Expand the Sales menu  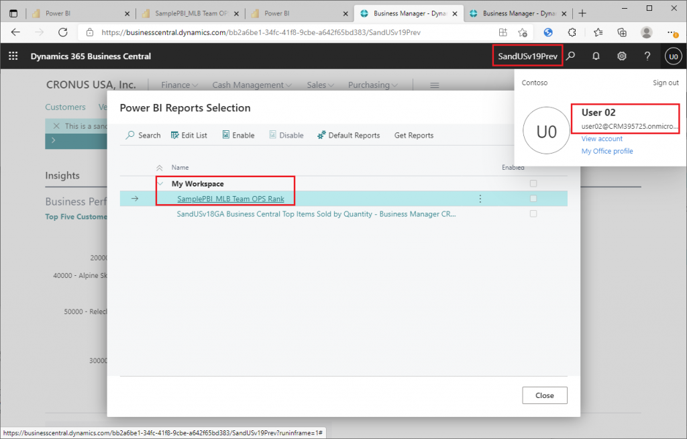pyautogui.click(x=320, y=85)
